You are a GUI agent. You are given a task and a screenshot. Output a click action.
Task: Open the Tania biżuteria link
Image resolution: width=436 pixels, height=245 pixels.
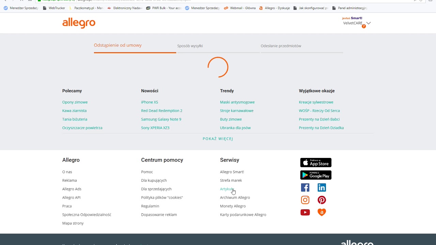tap(75, 119)
